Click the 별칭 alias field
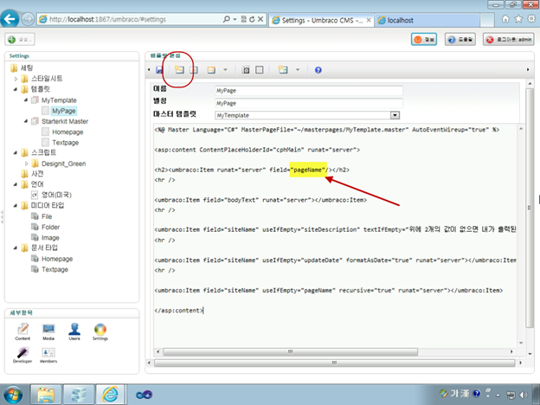This screenshot has width=540, height=405. coord(309,103)
